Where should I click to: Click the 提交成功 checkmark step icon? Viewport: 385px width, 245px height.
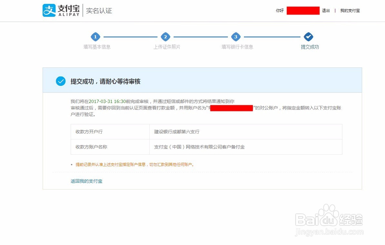308,37
